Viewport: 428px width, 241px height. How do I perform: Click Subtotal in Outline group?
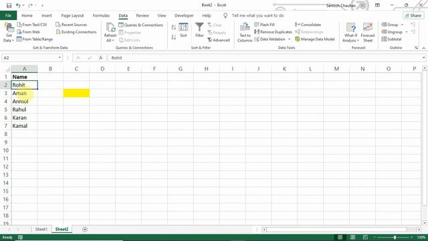(x=391, y=39)
